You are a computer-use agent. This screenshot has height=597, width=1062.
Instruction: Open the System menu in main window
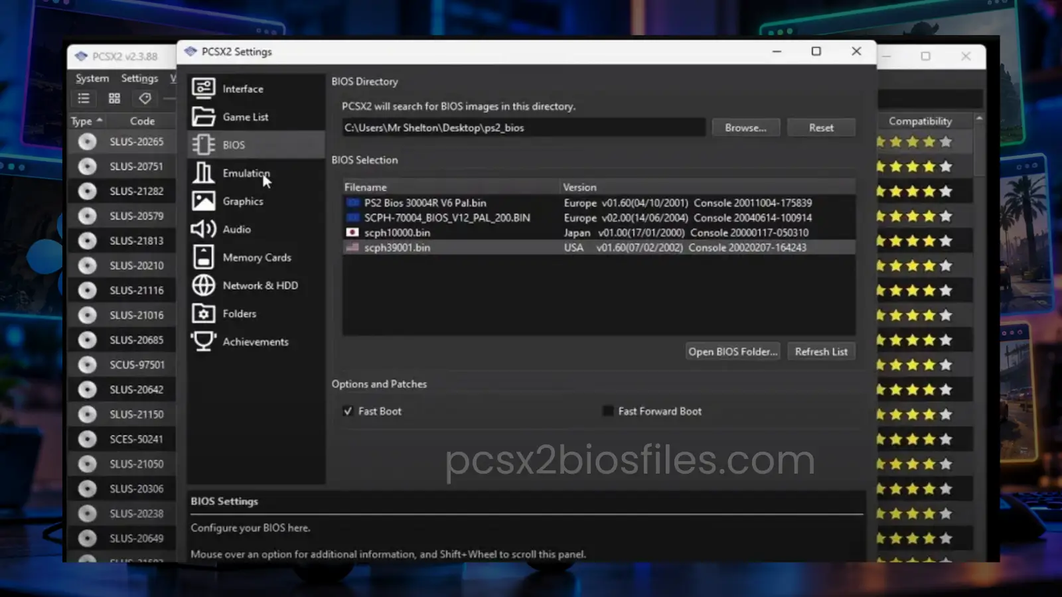click(x=92, y=78)
